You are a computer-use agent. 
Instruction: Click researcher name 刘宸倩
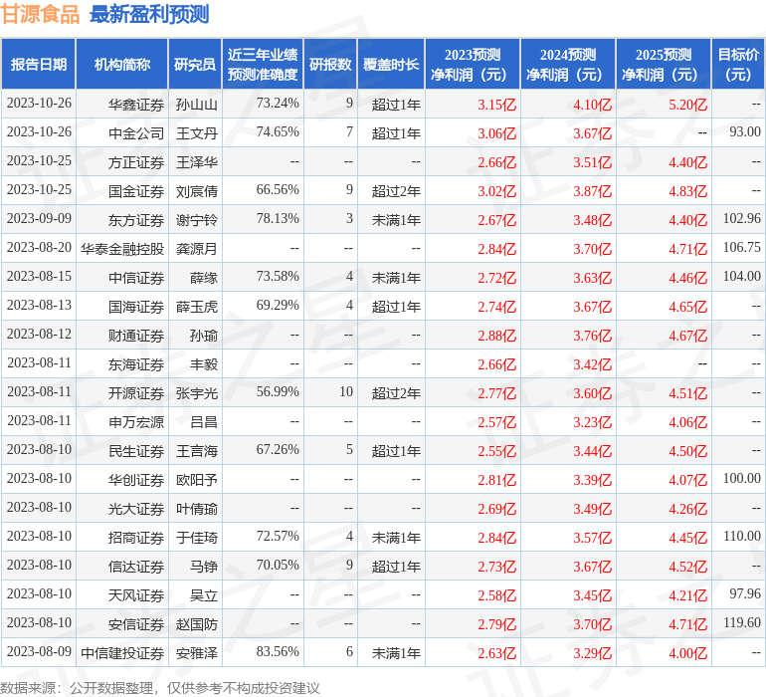coord(196,191)
